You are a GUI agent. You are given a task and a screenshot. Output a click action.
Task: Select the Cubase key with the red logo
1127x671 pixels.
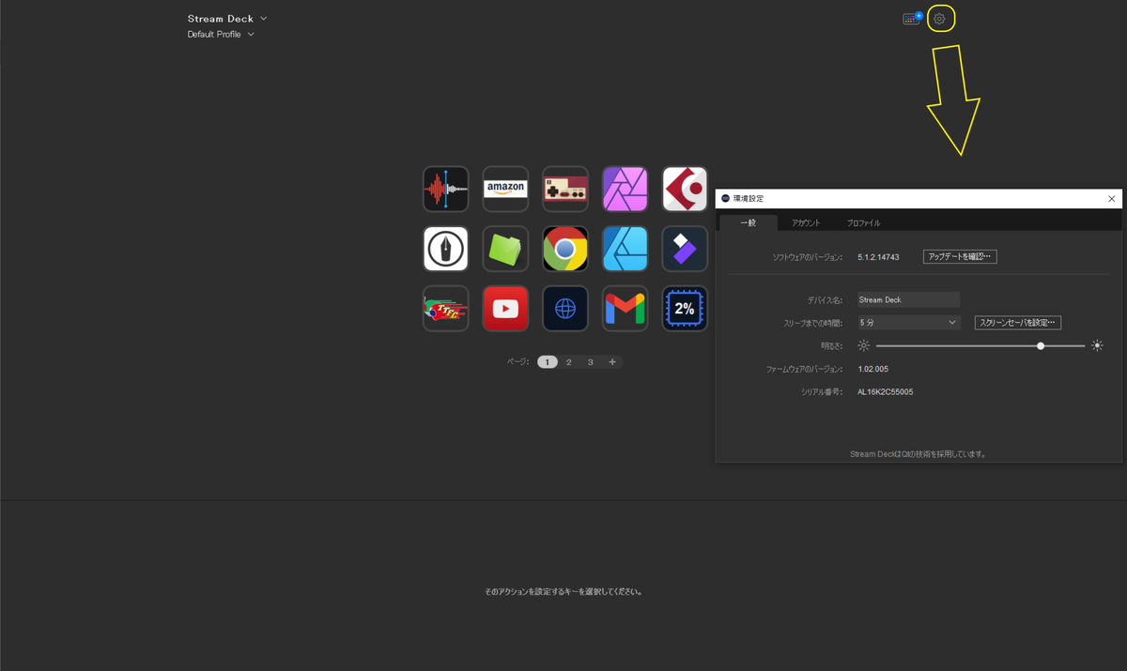(685, 189)
